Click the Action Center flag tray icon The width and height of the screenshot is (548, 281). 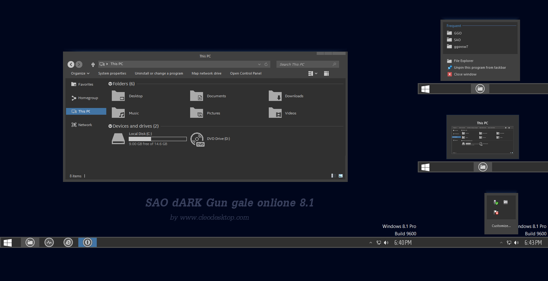[x=496, y=212]
